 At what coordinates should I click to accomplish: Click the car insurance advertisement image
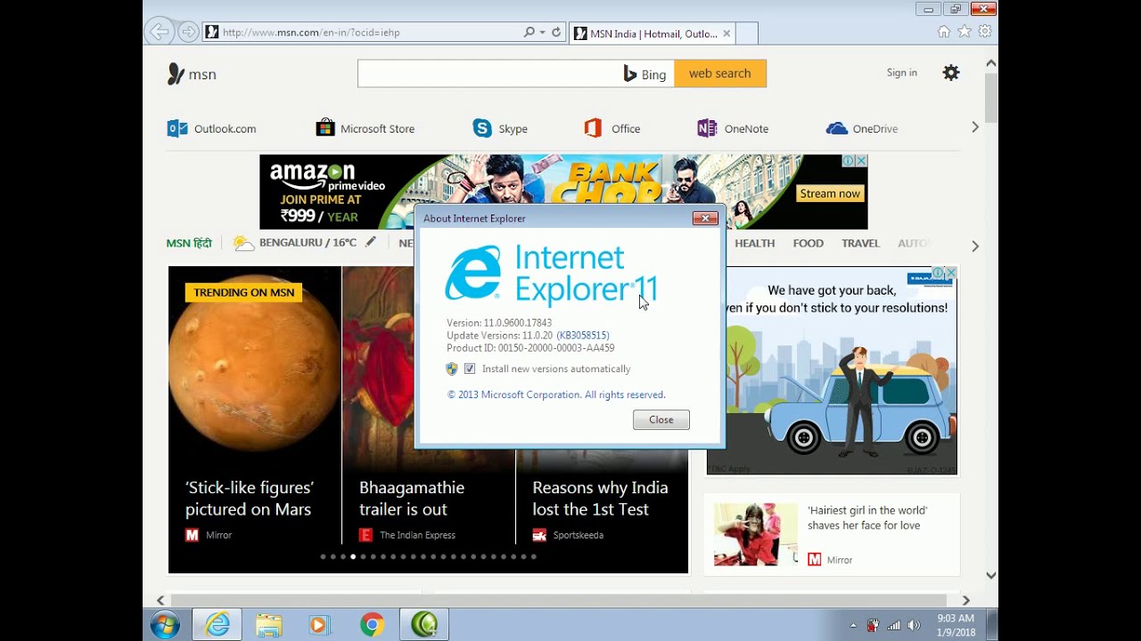tap(832, 370)
